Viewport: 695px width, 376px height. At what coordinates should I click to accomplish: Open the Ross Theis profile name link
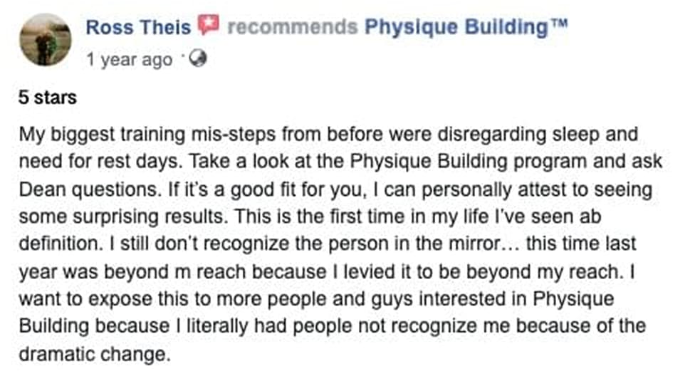pyautogui.click(x=138, y=28)
